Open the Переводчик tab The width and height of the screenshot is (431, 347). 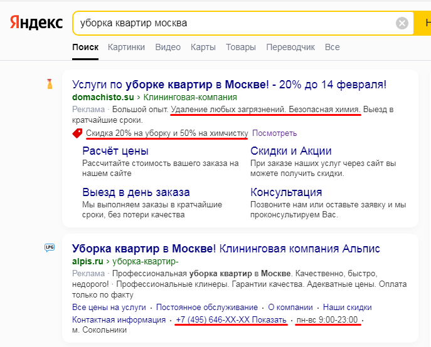tap(290, 47)
